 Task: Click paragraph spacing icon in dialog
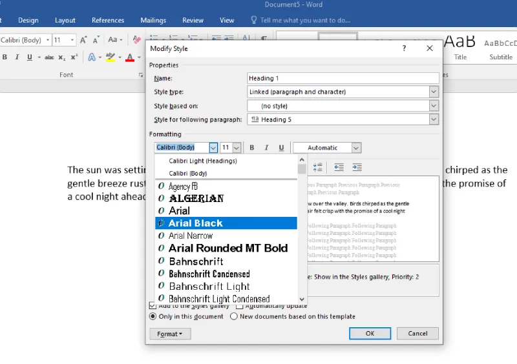(x=317, y=167)
